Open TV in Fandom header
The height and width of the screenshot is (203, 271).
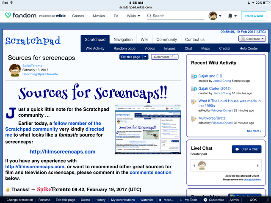116,16
